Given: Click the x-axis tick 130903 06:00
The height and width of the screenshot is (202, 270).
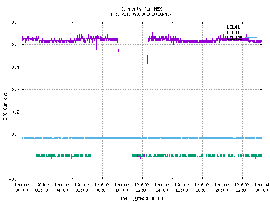Looking at the screenshot, I should coord(81,188).
